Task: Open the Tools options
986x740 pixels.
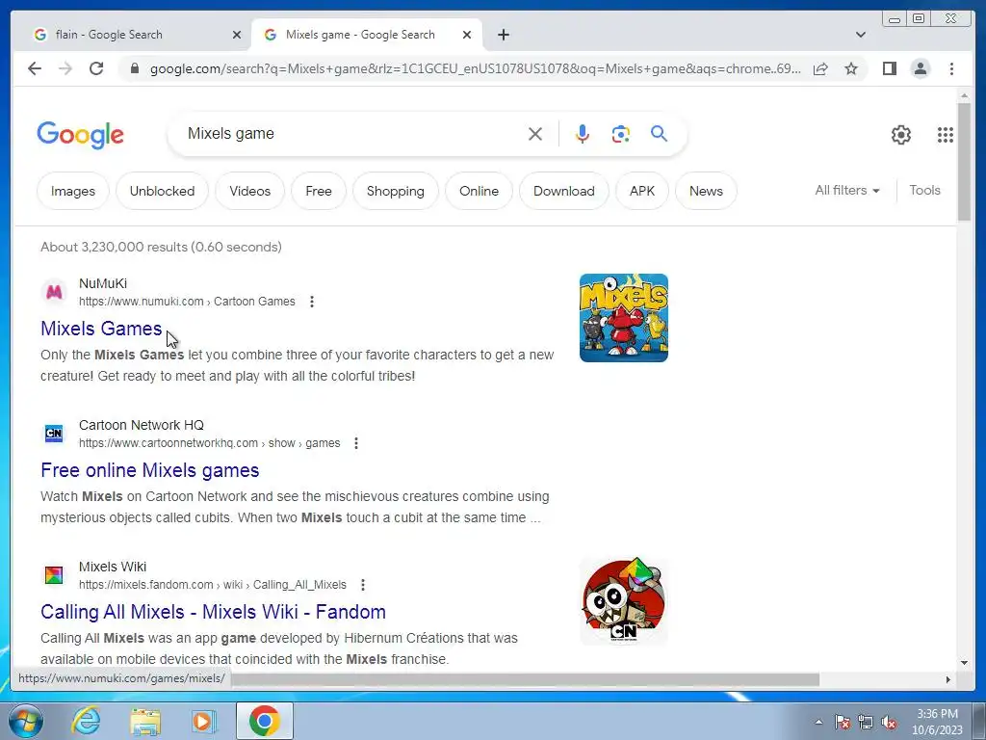Action: 924,190
